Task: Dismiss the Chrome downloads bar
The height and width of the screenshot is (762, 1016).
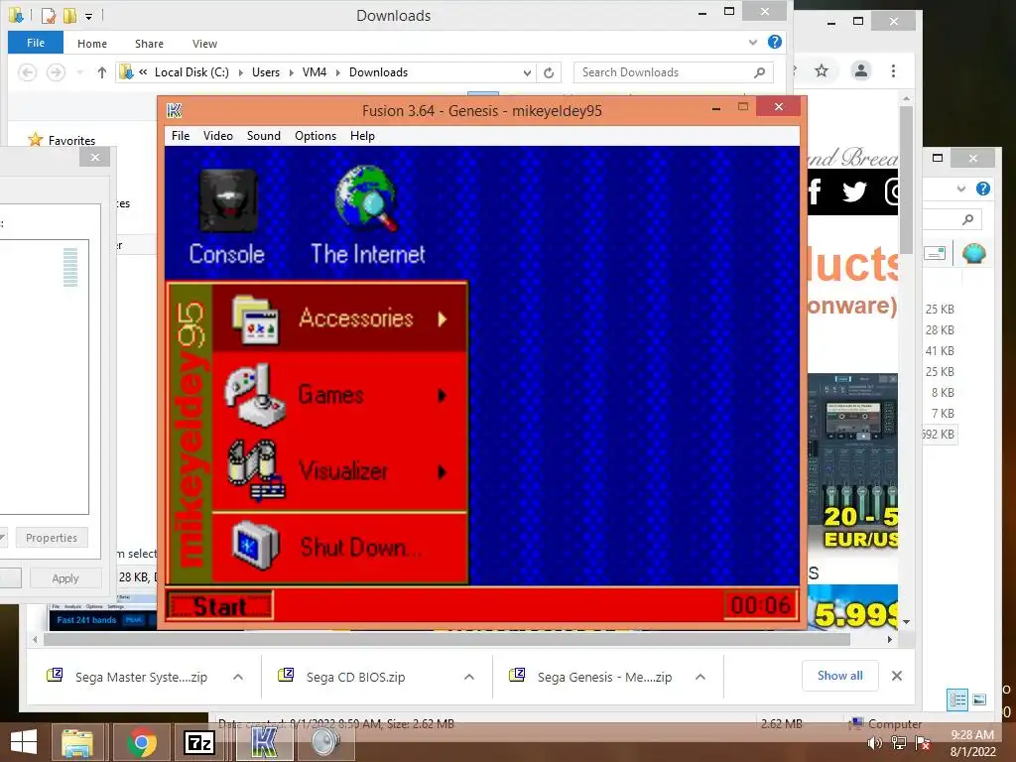Action: [897, 676]
